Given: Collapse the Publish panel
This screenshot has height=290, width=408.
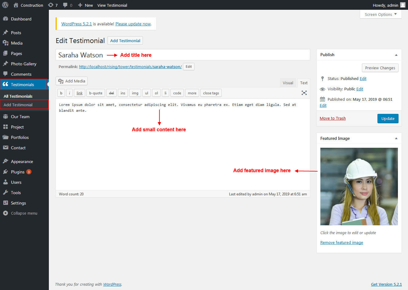Looking at the screenshot, I should click(x=396, y=55).
